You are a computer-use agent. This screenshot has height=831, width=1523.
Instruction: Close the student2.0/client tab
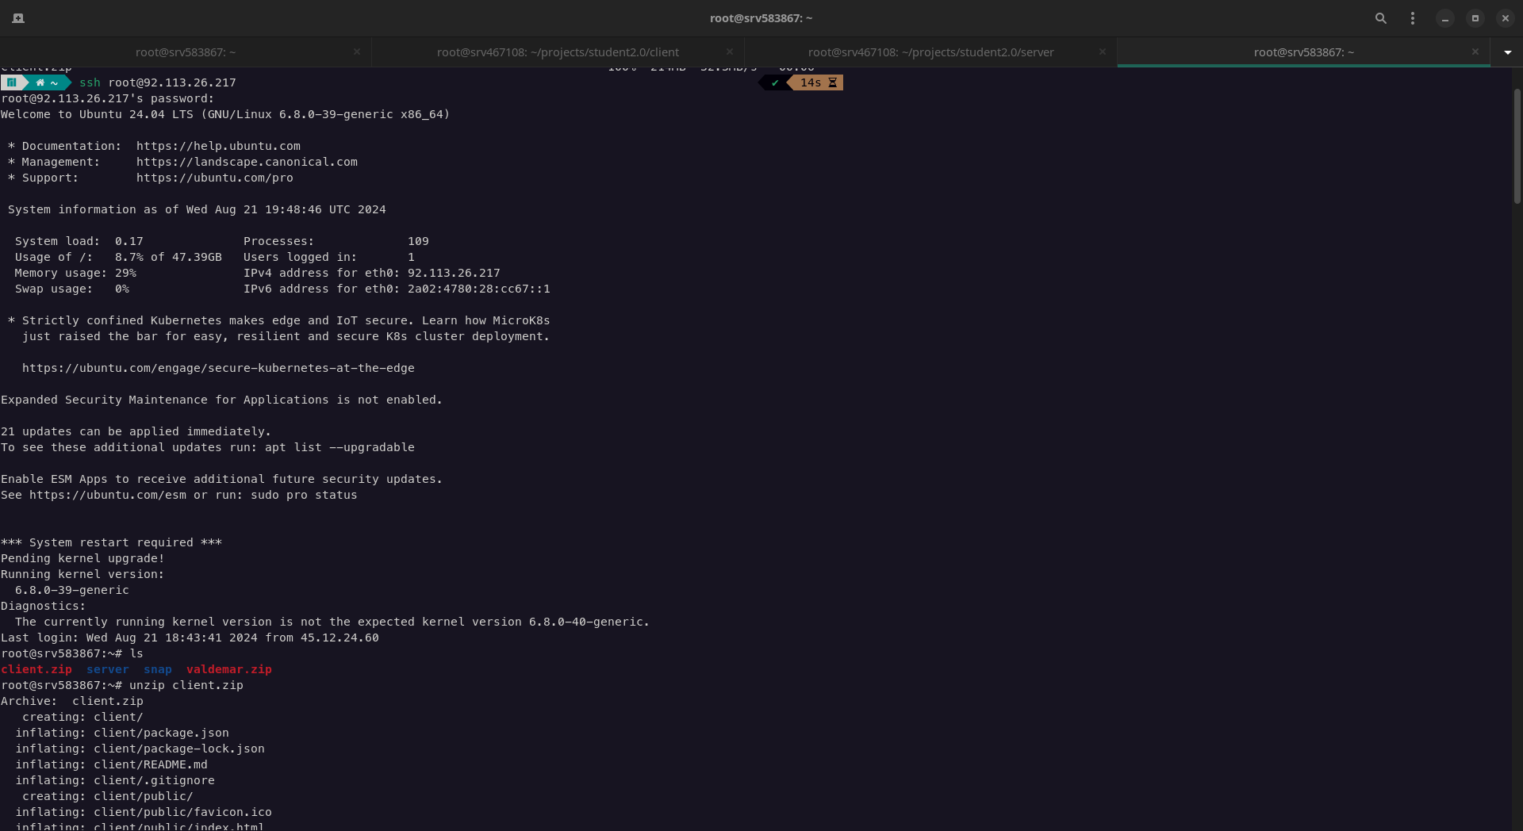tap(730, 52)
